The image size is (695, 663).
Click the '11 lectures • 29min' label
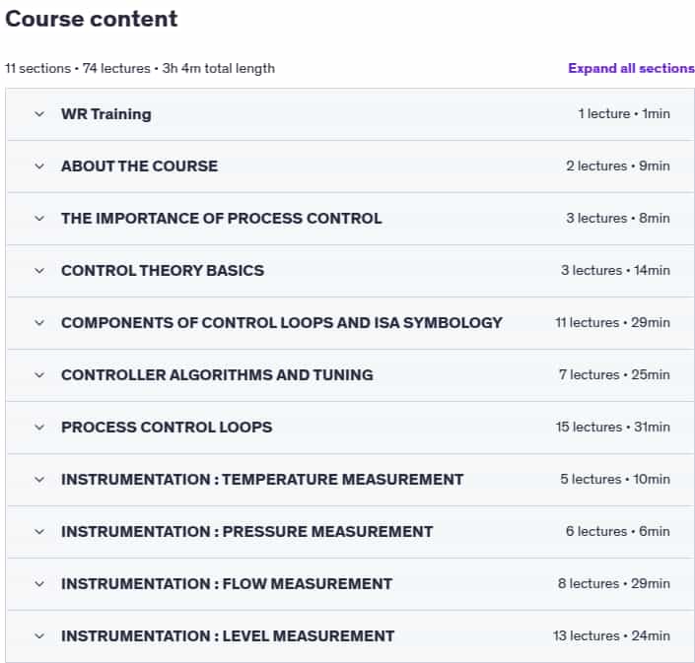pyautogui.click(x=612, y=323)
